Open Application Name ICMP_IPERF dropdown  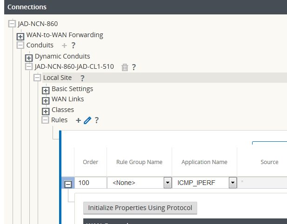click(233, 183)
